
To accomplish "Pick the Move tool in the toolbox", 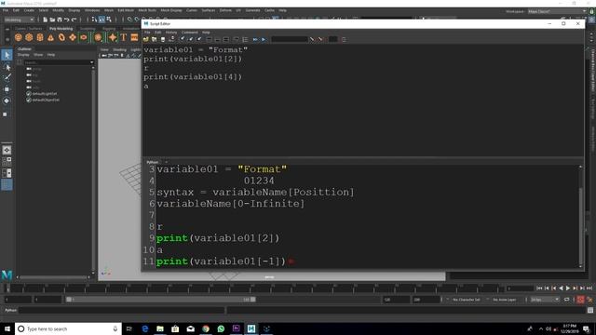I will (x=7, y=89).
